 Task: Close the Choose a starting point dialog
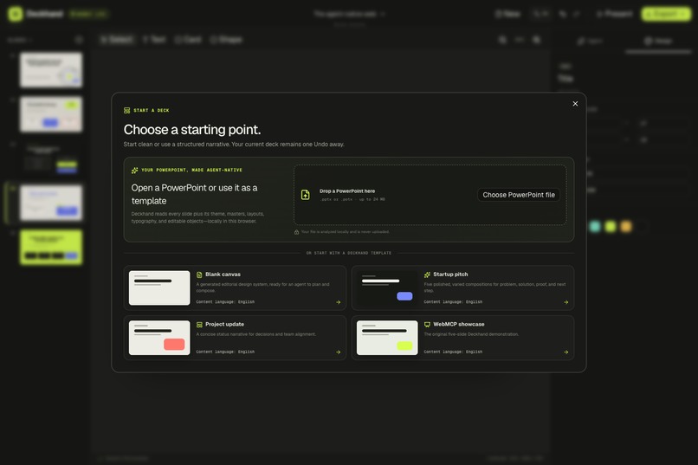pyautogui.click(x=575, y=104)
